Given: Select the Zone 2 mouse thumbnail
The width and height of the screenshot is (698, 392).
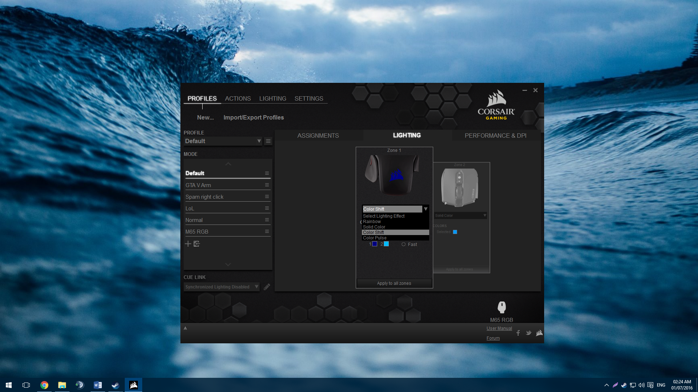Looking at the screenshot, I should 460,187.
